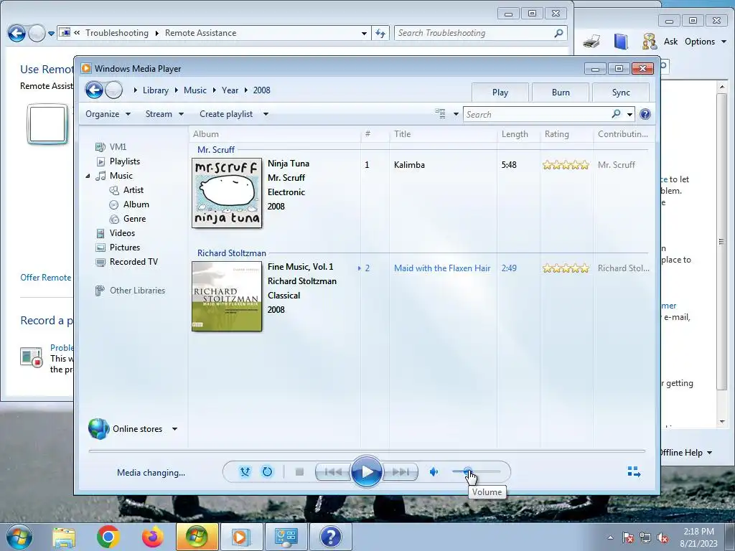The width and height of the screenshot is (735, 551).
Task: Click the seek bar above playback controls
Action: [x=367, y=451]
